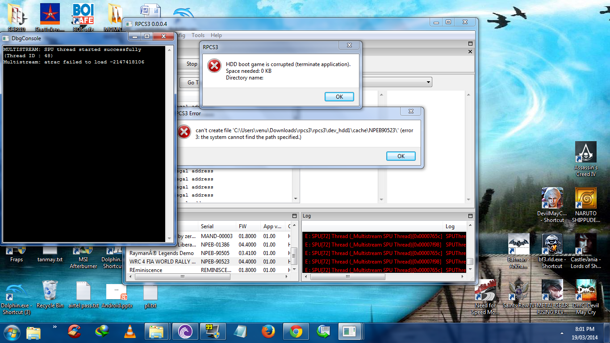Viewport: 610px width, 343px height.
Task: Float the Log panel using its dock icon
Action: click(469, 216)
